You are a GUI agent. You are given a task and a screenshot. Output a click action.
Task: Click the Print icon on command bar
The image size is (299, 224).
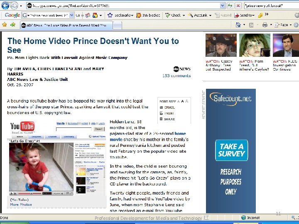[265, 25]
